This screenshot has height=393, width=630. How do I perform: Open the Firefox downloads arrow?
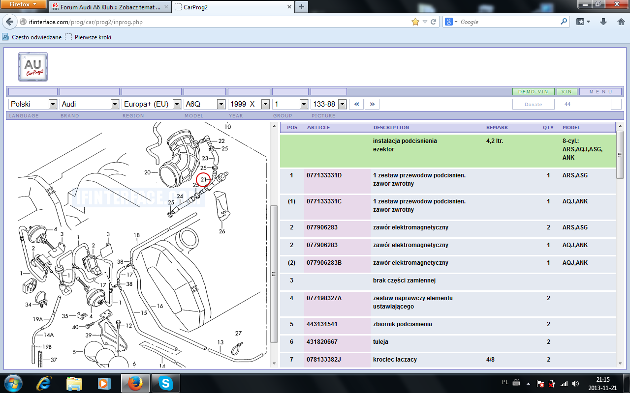603,22
